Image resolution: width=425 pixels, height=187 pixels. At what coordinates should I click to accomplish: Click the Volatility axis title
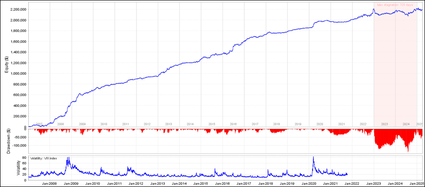click(x=18, y=168)
